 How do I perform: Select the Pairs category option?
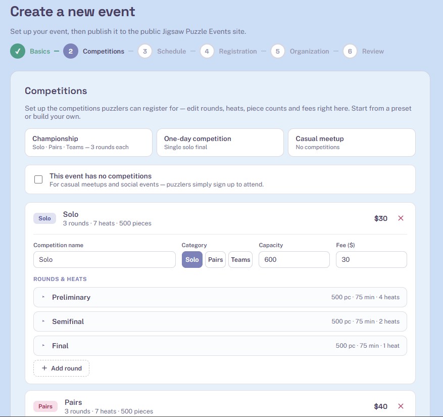pyautogui.click(x=215, y=259)
